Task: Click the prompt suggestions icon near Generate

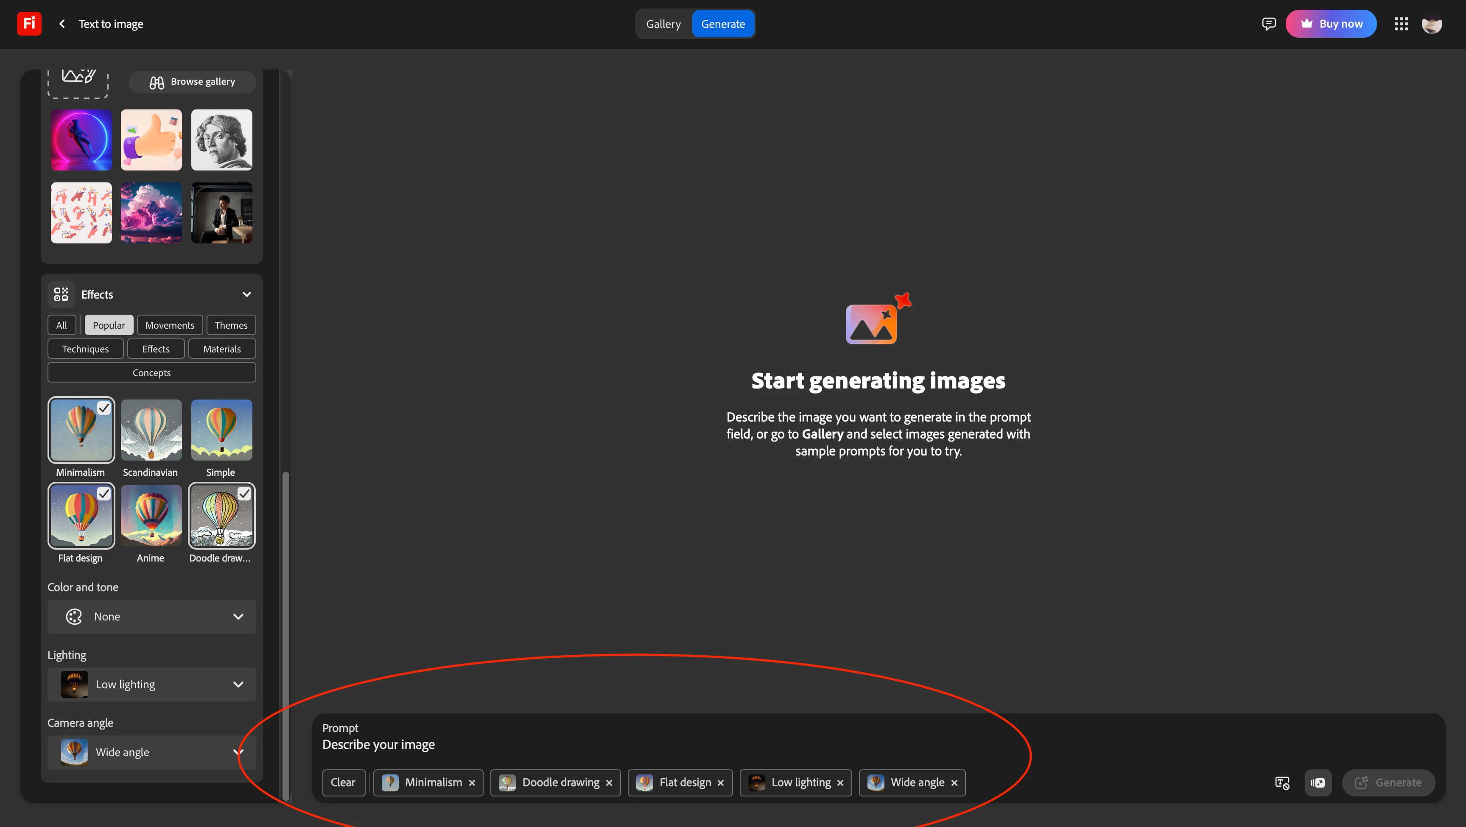Action: click(x=1282, y=782)
